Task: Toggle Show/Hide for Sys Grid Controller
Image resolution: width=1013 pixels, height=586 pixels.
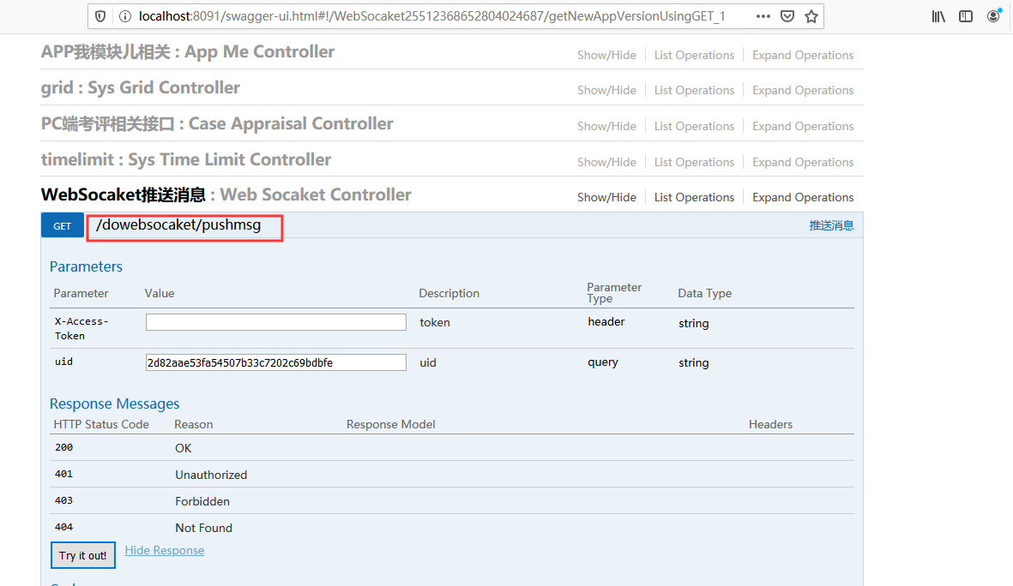Action: 606,90
